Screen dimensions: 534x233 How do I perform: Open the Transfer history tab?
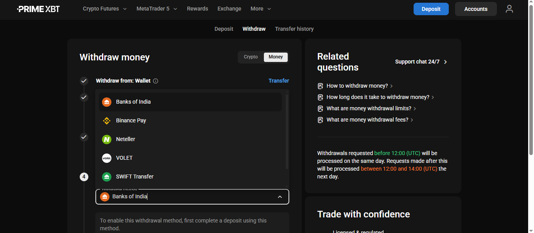(294, 29)
